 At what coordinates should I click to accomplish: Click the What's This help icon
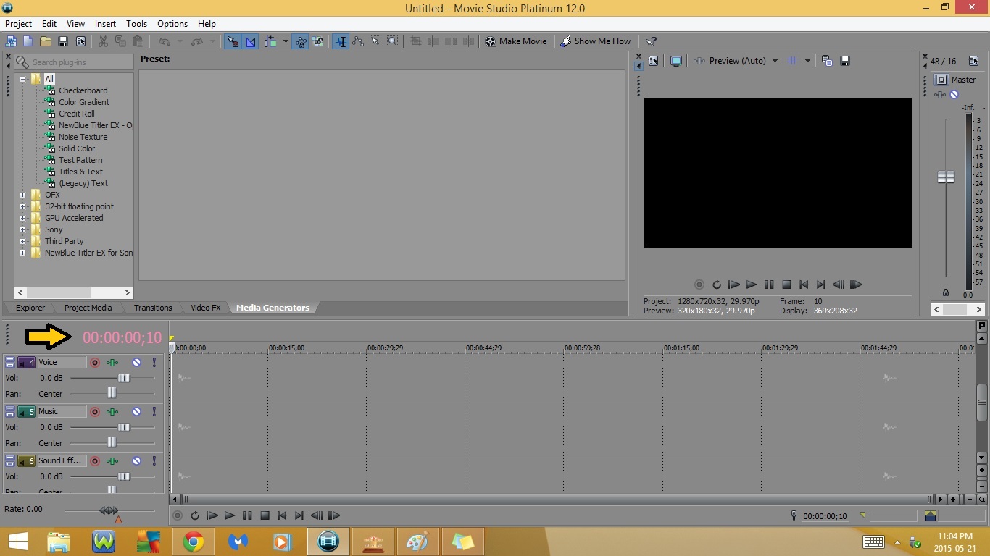tap(651, 41)
